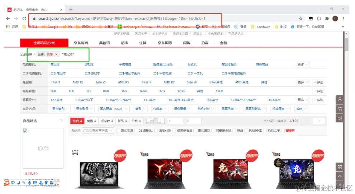The height and width of the screenshot is (194, 355).
Task: Click the extension icon right of the star
Action: (311, 19)
